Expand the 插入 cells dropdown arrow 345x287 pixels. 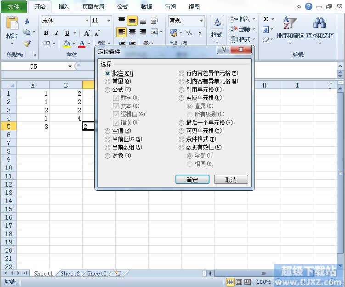[x=254, y=19]
